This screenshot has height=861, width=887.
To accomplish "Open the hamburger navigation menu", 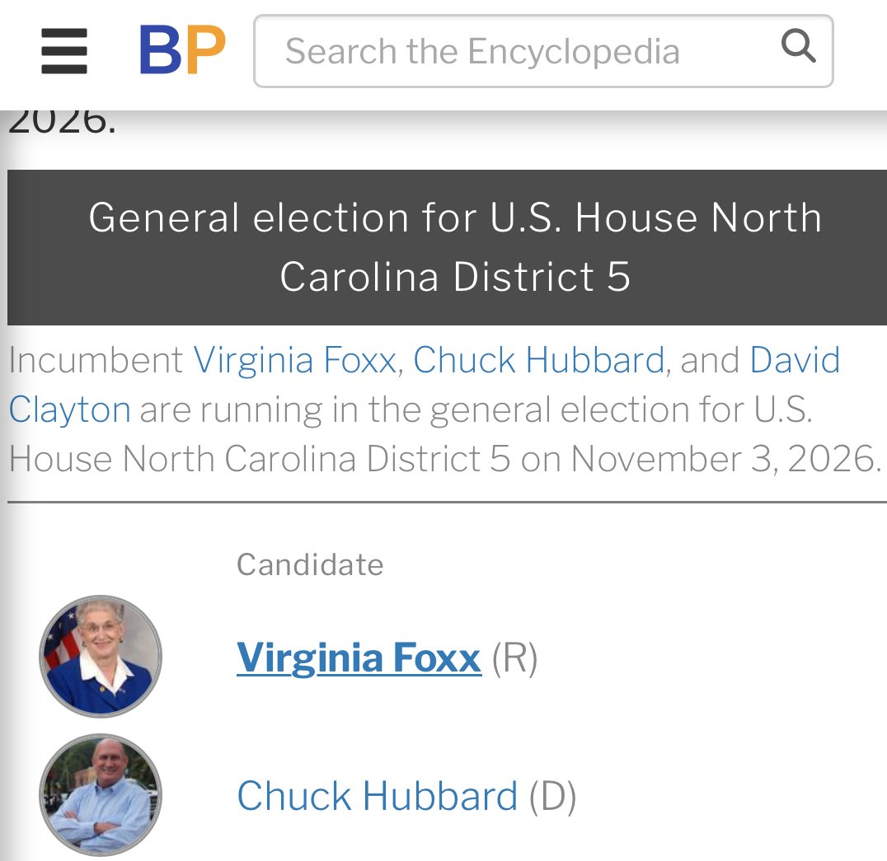I will [64, 51].
